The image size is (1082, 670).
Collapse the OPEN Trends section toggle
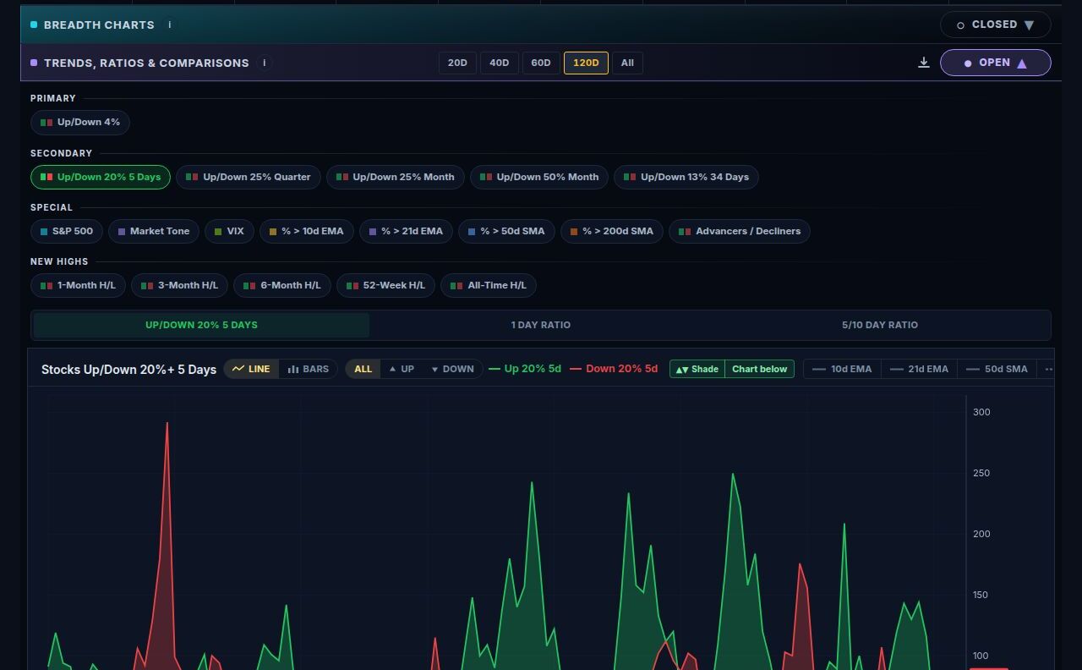click(995, 63)
